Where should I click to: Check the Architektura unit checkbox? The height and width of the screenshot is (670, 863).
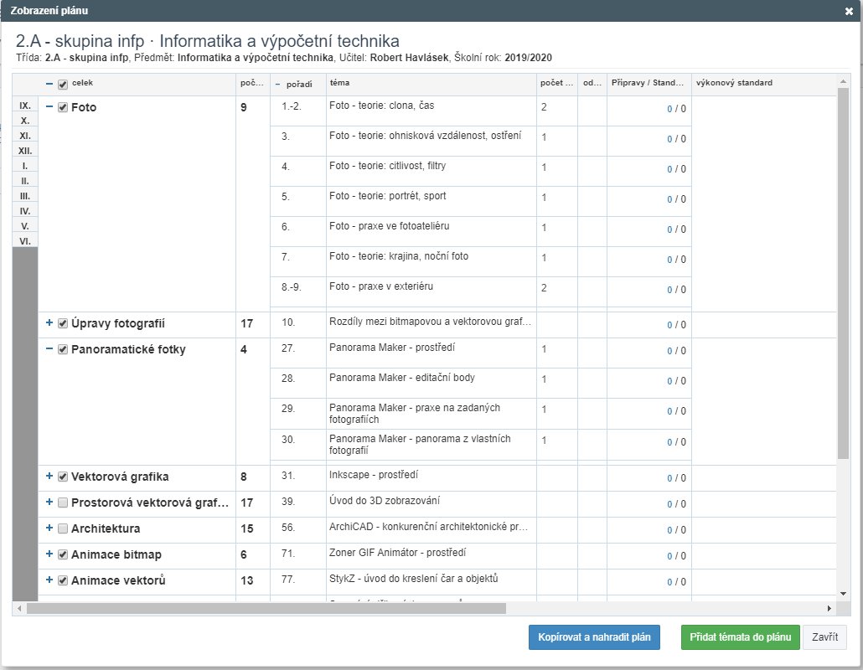(x=63, y=528)
